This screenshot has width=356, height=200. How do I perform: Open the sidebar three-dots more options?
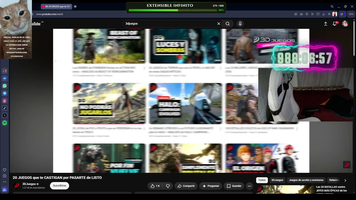click(4, 182)
